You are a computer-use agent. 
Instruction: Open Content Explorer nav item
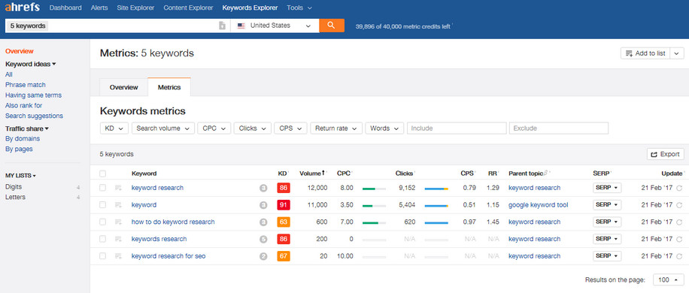(188, 8)
